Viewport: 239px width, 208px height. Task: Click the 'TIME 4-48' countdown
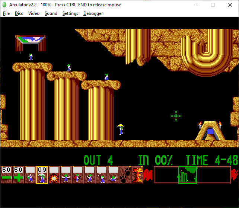click(212, 160)
